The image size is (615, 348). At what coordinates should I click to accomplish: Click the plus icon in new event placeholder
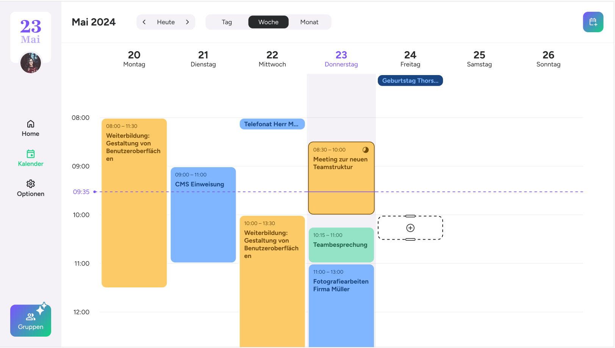[x=410, y=228]
